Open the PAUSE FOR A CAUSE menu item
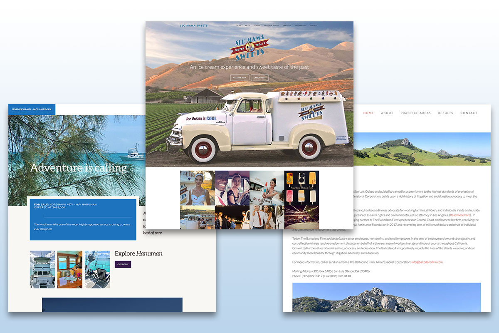 pyautogui.click(x=272, y=25)
